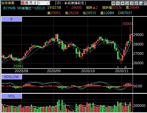147x113 pixels.
Task: Click the 2020/11 date axis label
Action: (122, 71)
